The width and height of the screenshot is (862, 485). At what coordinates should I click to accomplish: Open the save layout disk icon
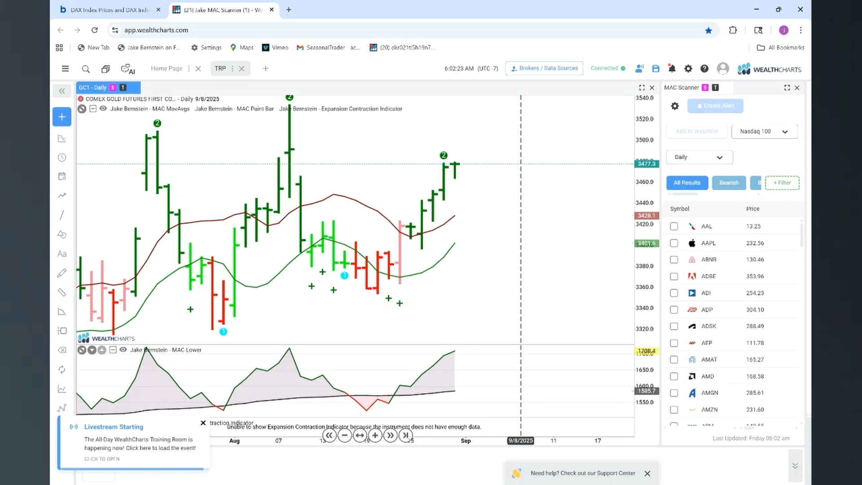click(656, 69)
